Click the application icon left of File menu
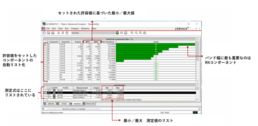The image size is (258, 126). [x=44, y=28]
